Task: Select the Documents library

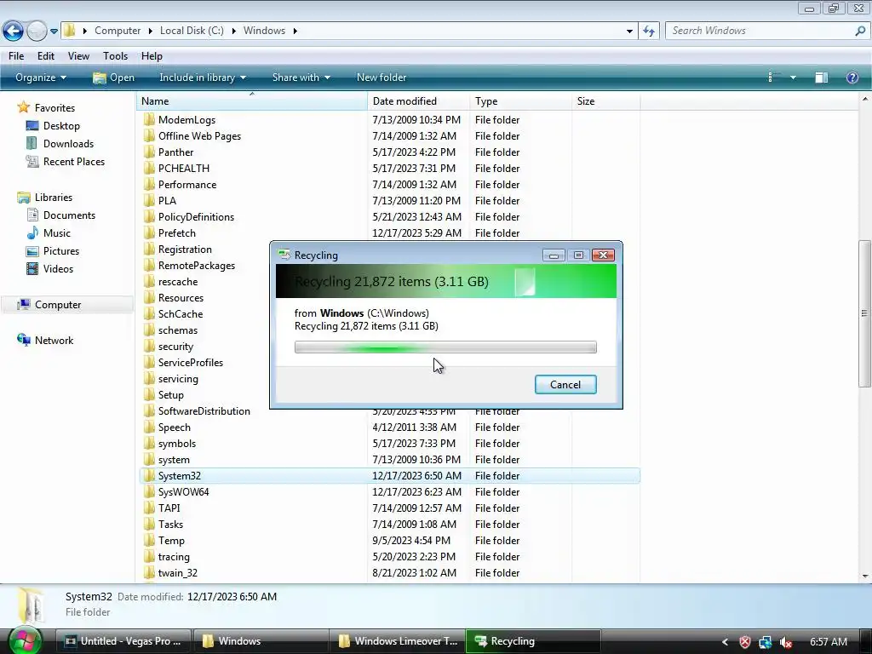Action: pyautogui.click(x=69, y=215)
